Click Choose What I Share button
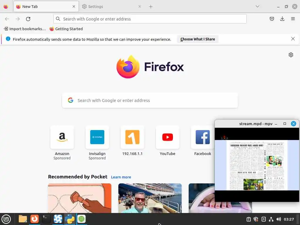The image size is (300, 225). point(198,39)
